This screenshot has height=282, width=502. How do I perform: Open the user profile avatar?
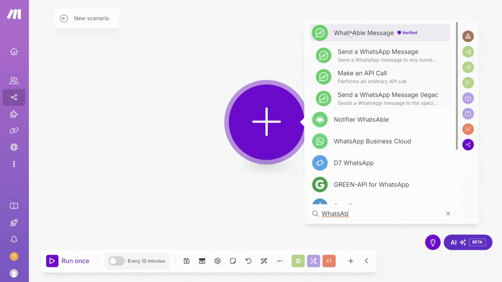pos(14,273)
